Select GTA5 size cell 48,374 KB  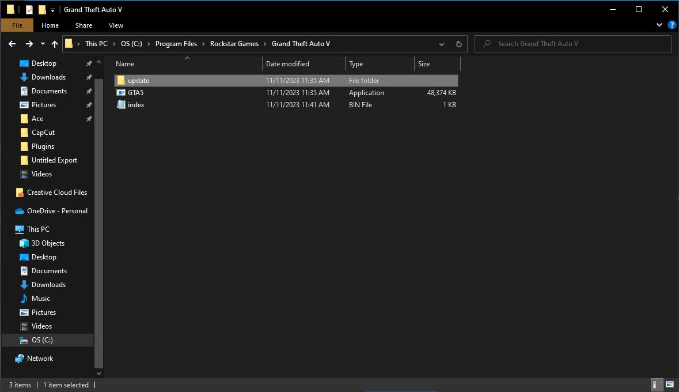pyautogui.click(x=441, y=93)
